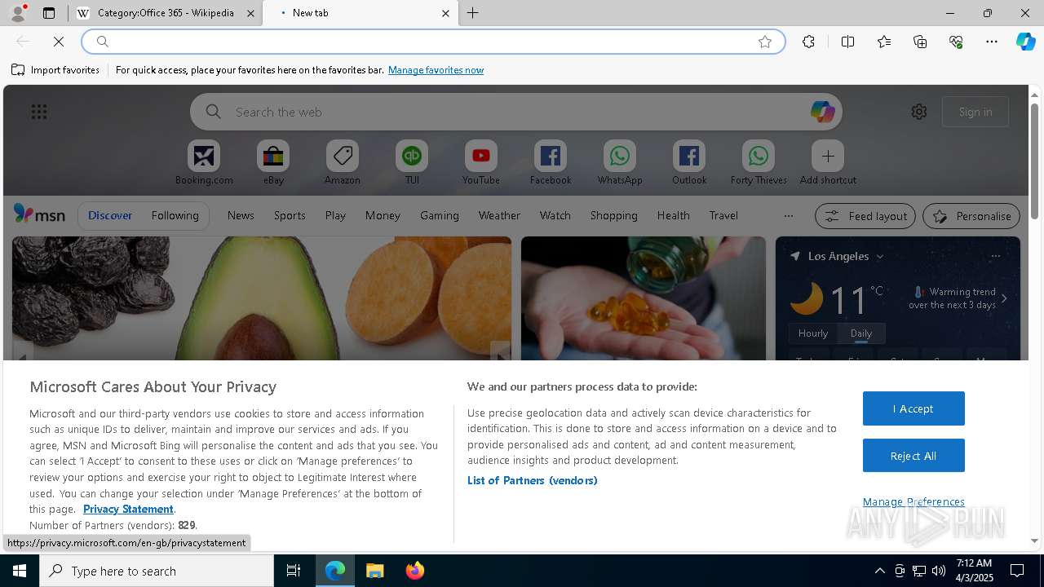Close the Wikipedia Office 365 tab

(x=250, y=13)
